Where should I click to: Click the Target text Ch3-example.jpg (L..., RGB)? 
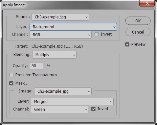coord(57,46)
